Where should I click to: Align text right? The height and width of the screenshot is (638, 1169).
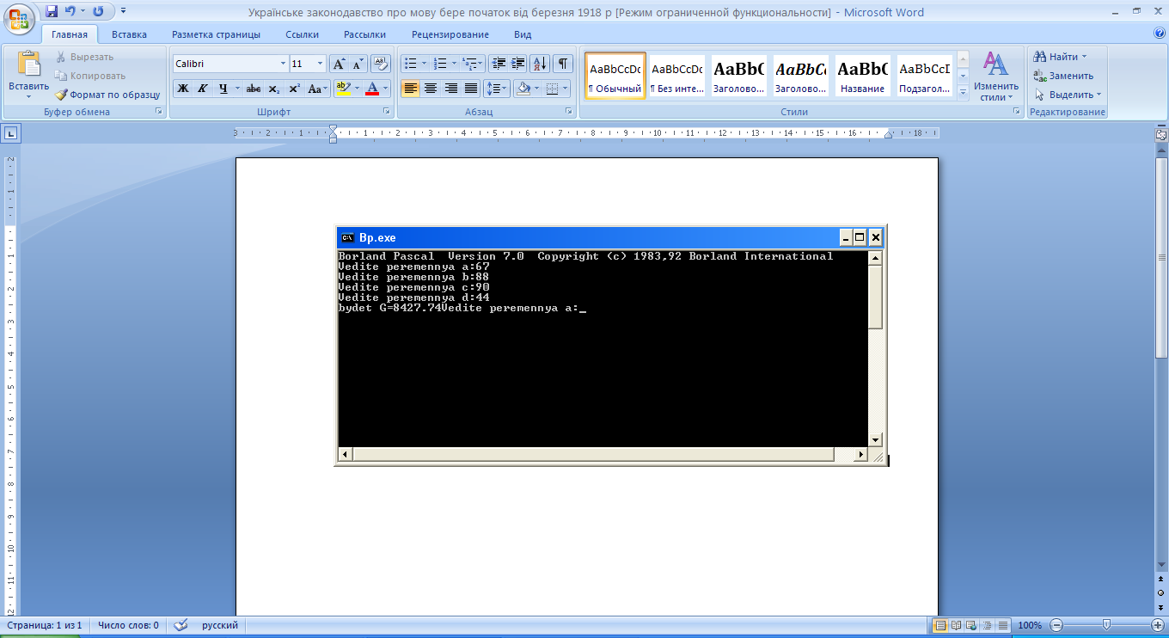tap(451, 89)
